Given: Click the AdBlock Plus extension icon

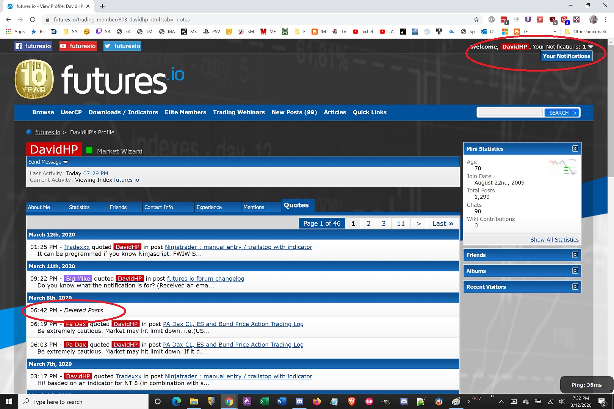Looking at the screenshot, I should (x=492, y=19).
